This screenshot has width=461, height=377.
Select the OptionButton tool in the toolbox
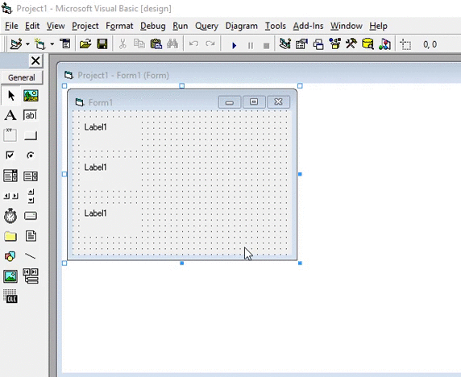click(x=31, y=155)
